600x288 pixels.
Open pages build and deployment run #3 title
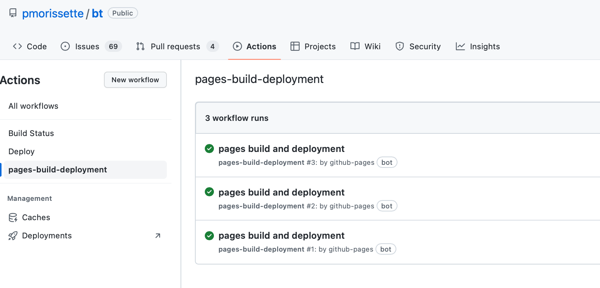coord(281,149)
